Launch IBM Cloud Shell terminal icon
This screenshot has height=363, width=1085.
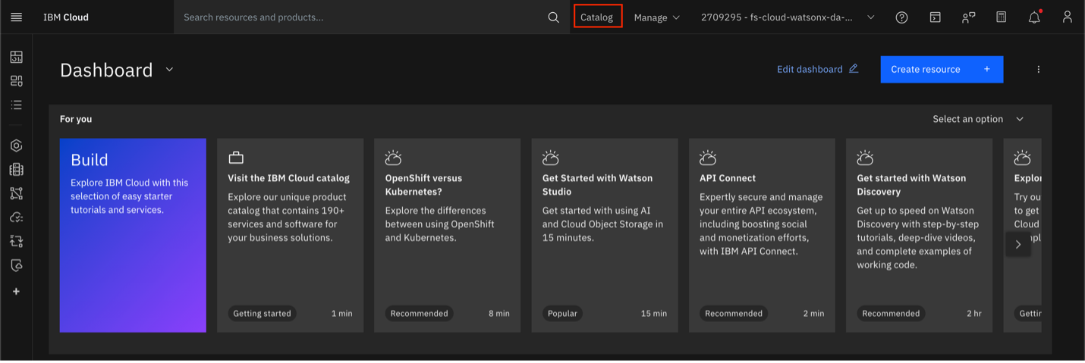pos(935,17)
